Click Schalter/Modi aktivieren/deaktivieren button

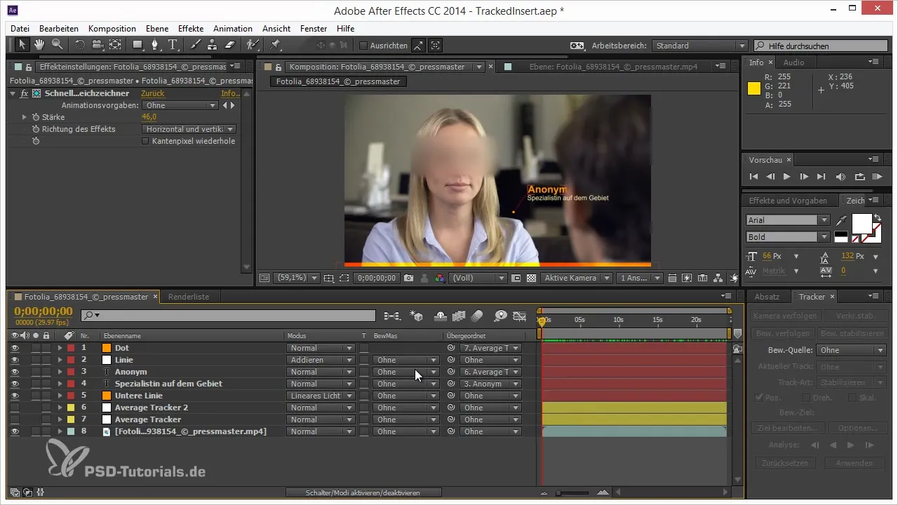coord(363,492)
